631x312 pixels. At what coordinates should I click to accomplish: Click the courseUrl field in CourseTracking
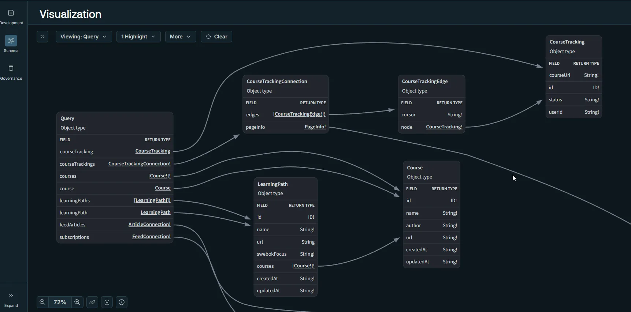(574, 75)
